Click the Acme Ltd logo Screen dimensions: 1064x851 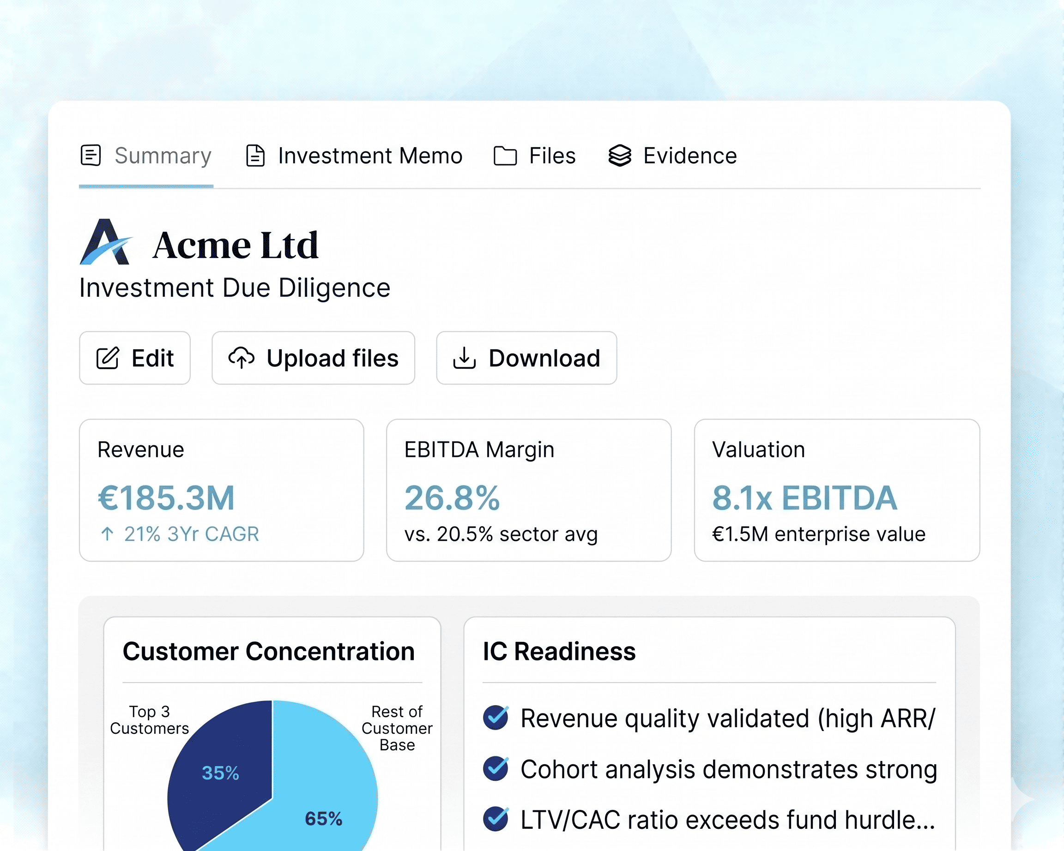coord(106,243)
